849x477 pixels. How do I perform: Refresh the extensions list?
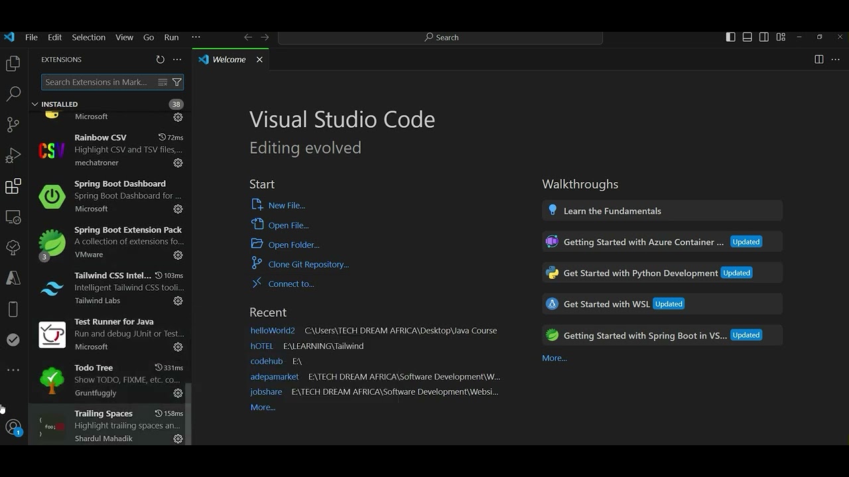[x=160, y=60]
